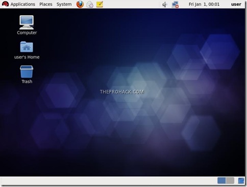The image size is (247, 187).
Task: Click the bottom panel trash applet
Action: tap(241, 180)
